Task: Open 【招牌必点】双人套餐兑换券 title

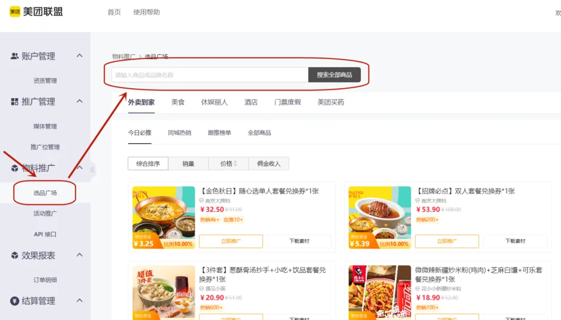Action: pos(465,191)
